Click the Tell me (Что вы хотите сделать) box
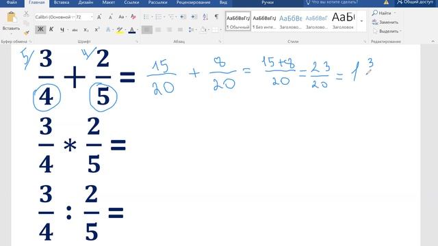The image size is (438, 246). pyautogui.click(x=332, y=2)
